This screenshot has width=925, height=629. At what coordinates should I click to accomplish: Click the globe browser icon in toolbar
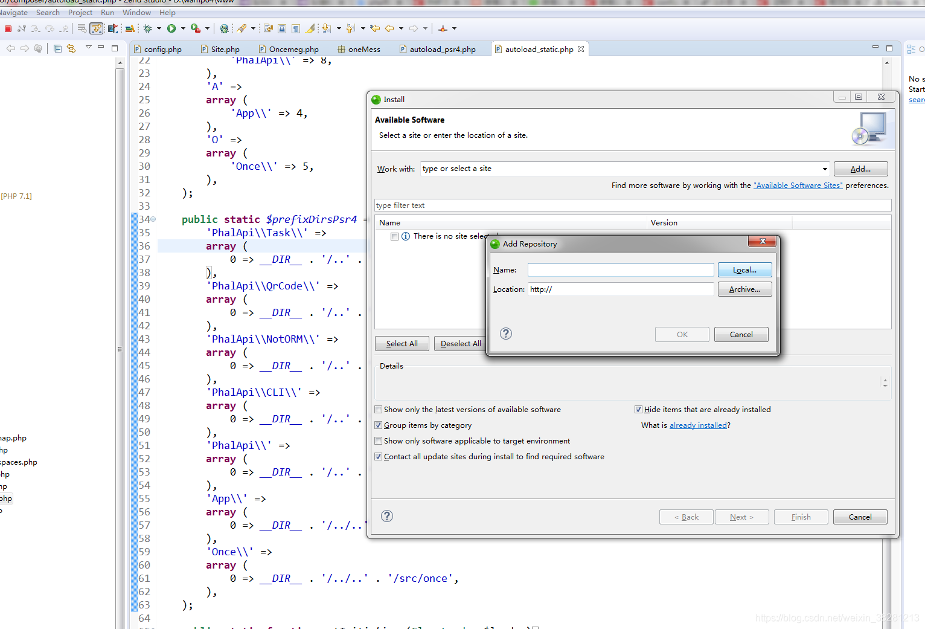point(224,28)
